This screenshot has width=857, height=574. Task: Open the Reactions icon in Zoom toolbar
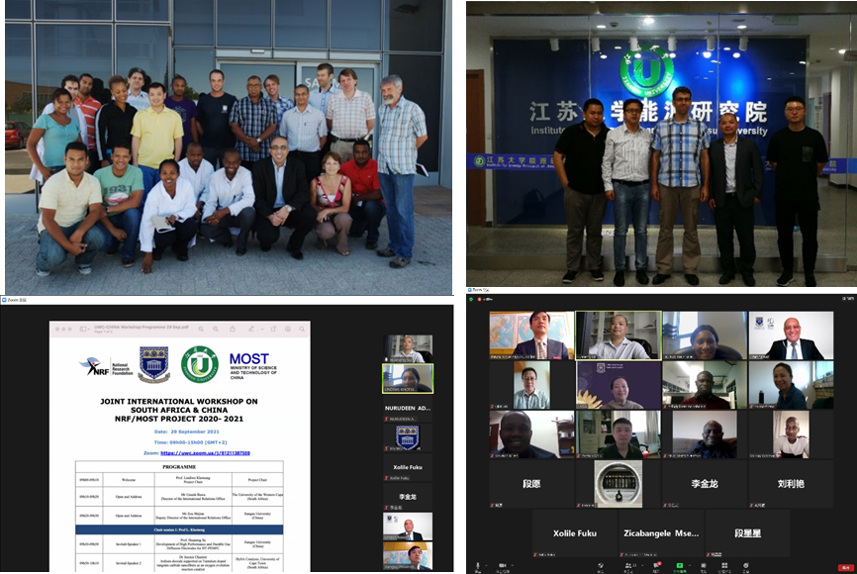click(x=746, y=565)
